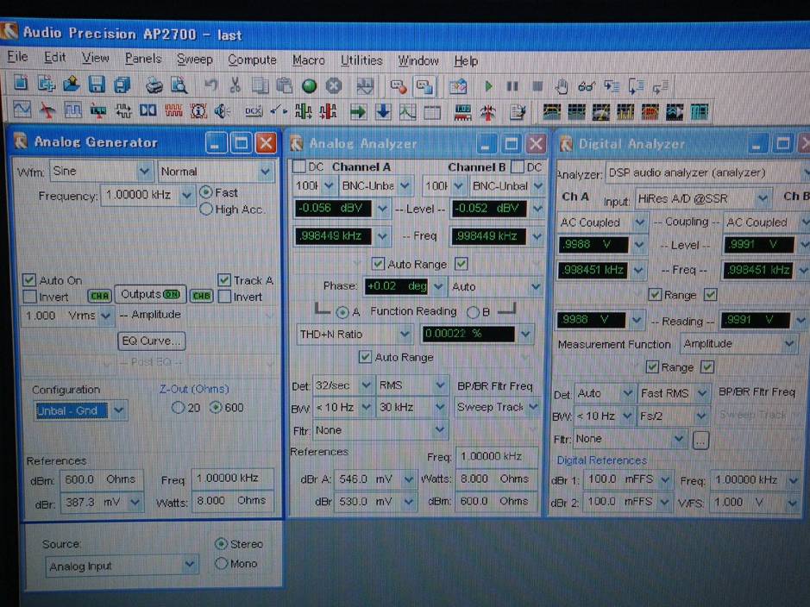Click the Print icon in the toolbar
Image resolution: width=810 pixels, height=607 pixels.
pos(154,84)
